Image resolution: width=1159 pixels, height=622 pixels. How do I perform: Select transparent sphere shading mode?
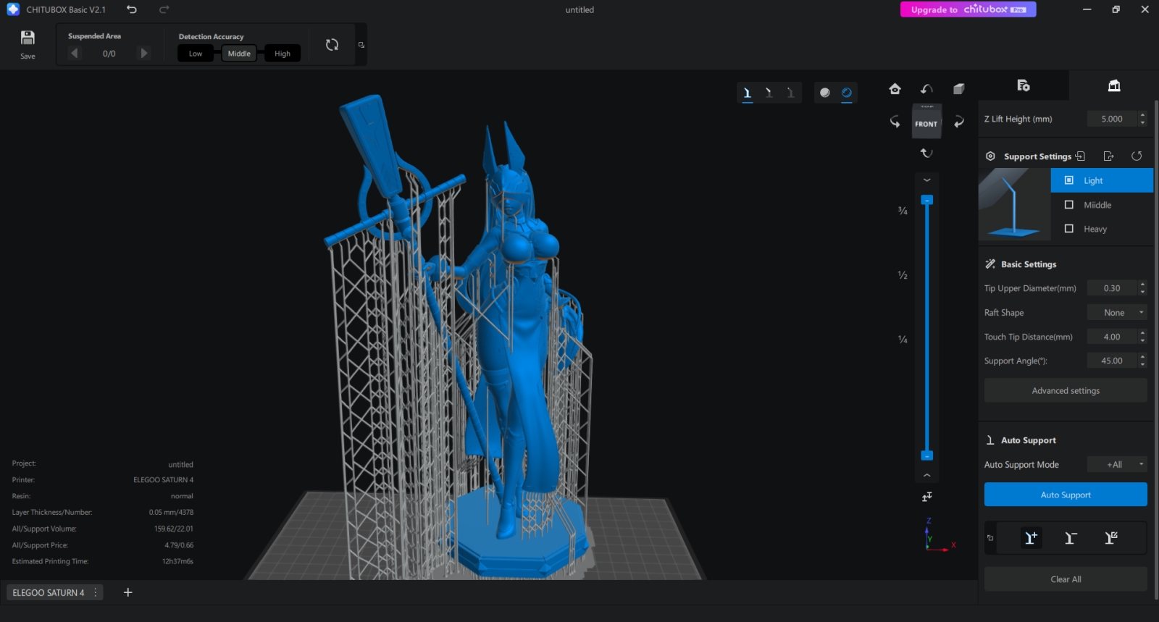(x=846, y=93)
